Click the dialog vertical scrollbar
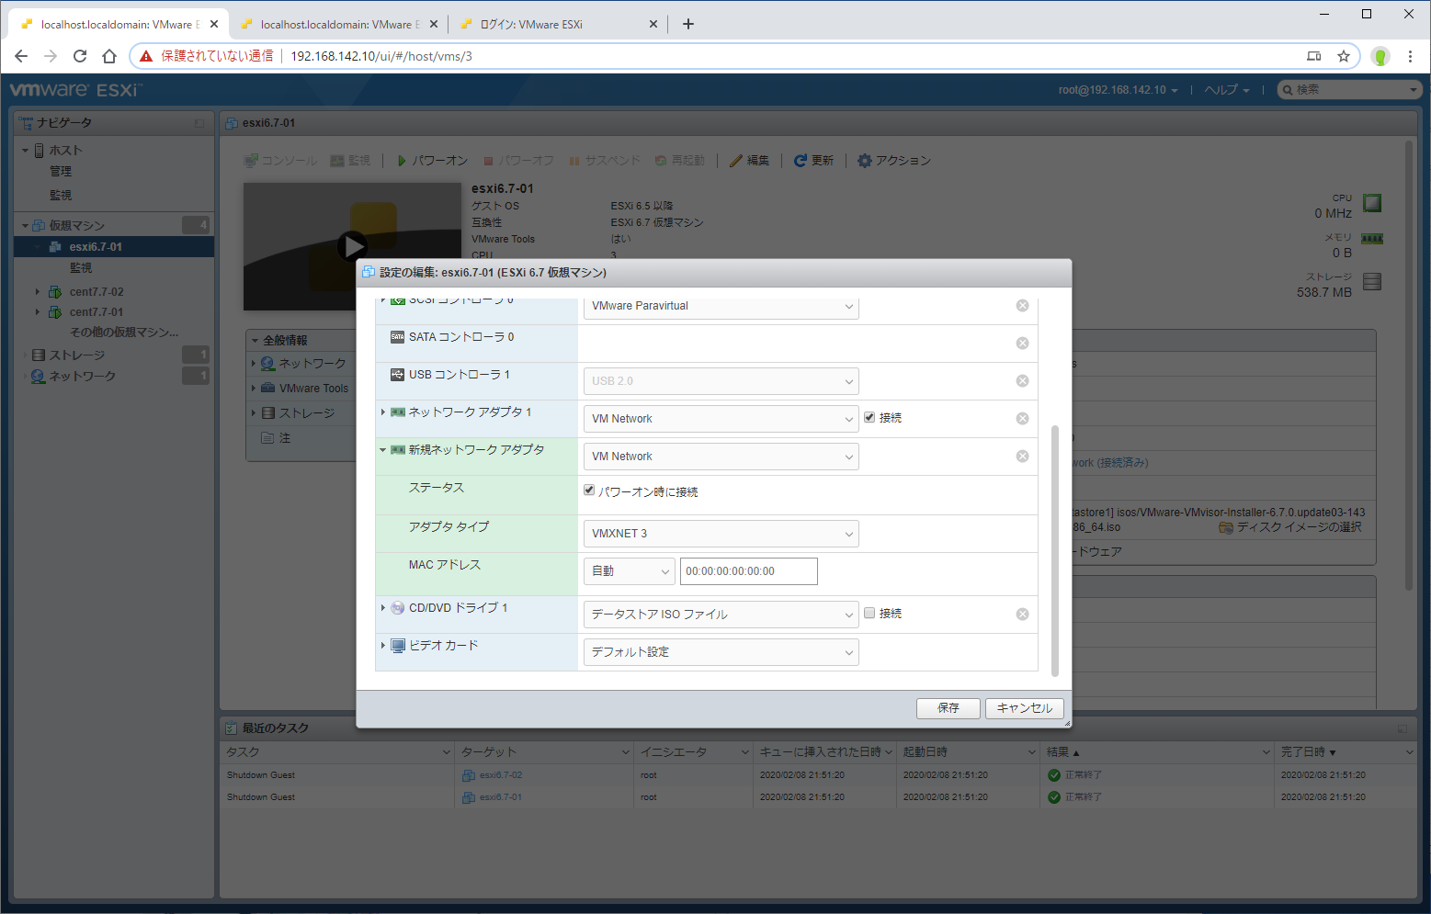1431x914 pixels. point(1054,549)
